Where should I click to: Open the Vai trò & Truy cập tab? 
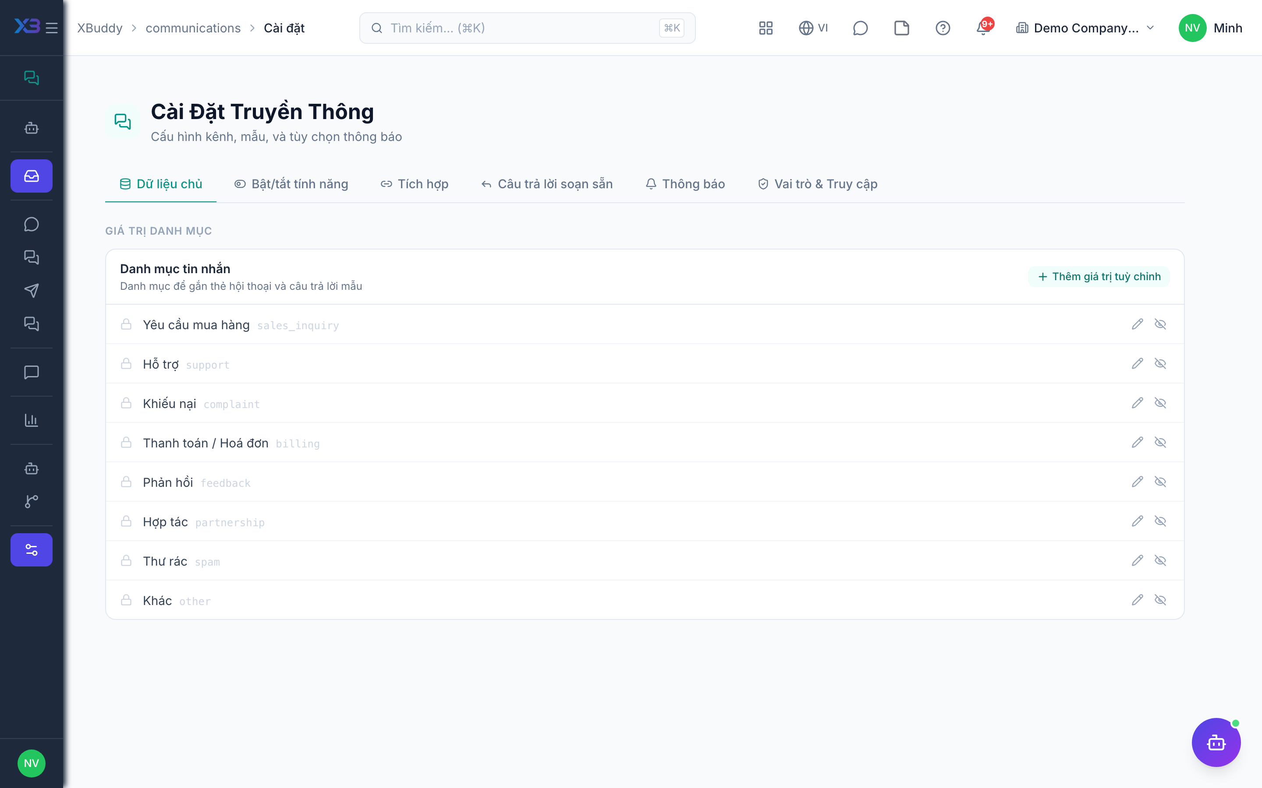pyautogui.click(x=818, y=184)
